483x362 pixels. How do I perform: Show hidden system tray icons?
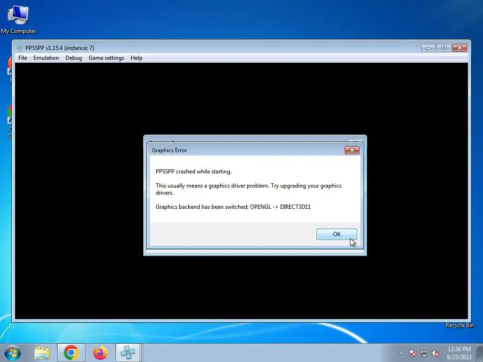coord(401,353)
